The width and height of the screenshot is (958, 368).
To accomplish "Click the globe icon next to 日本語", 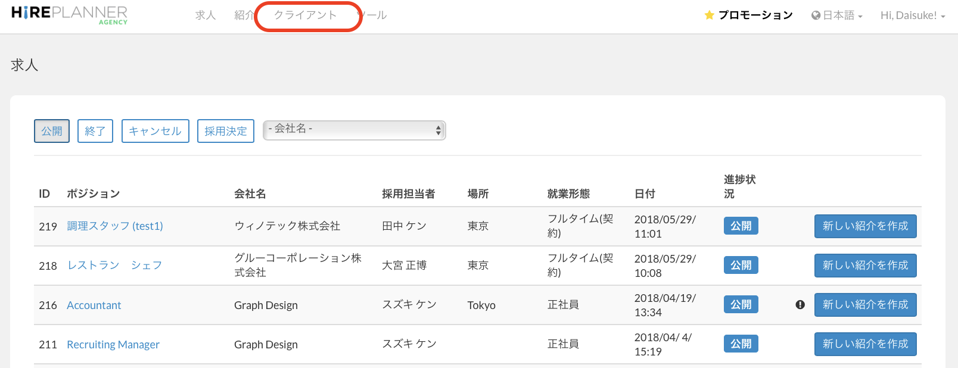I will coord(816,15).
